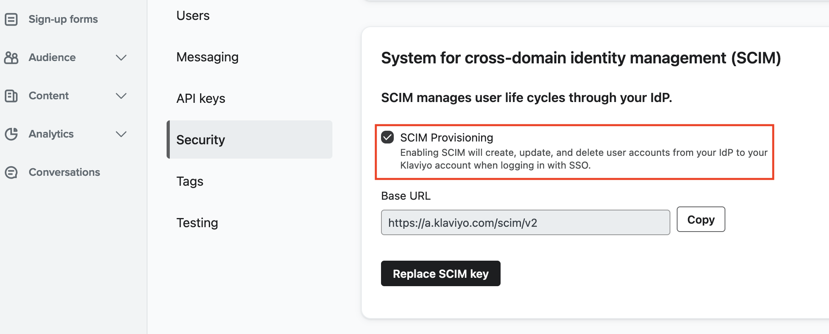
Task: Open the Messaging settings tab
Action: [208, 57]
